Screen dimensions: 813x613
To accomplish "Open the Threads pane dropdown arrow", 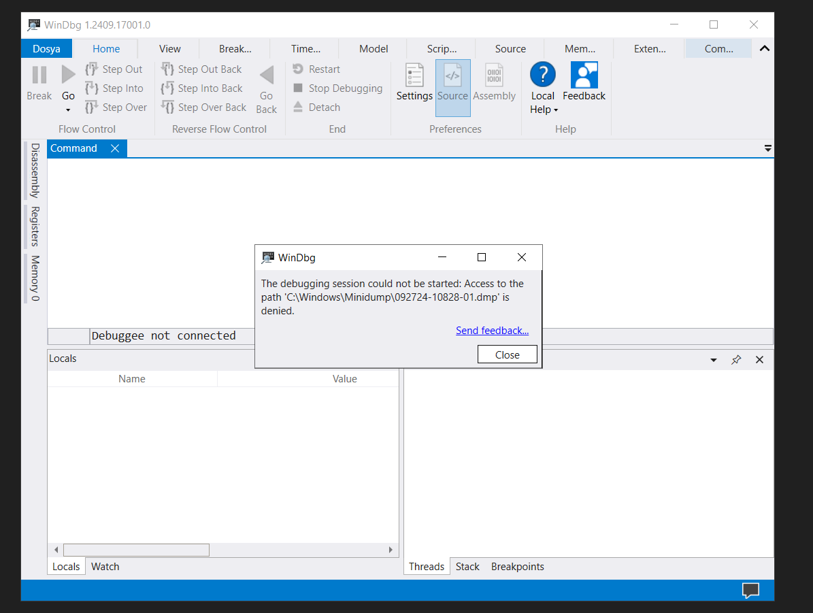I will click(714, 360).
